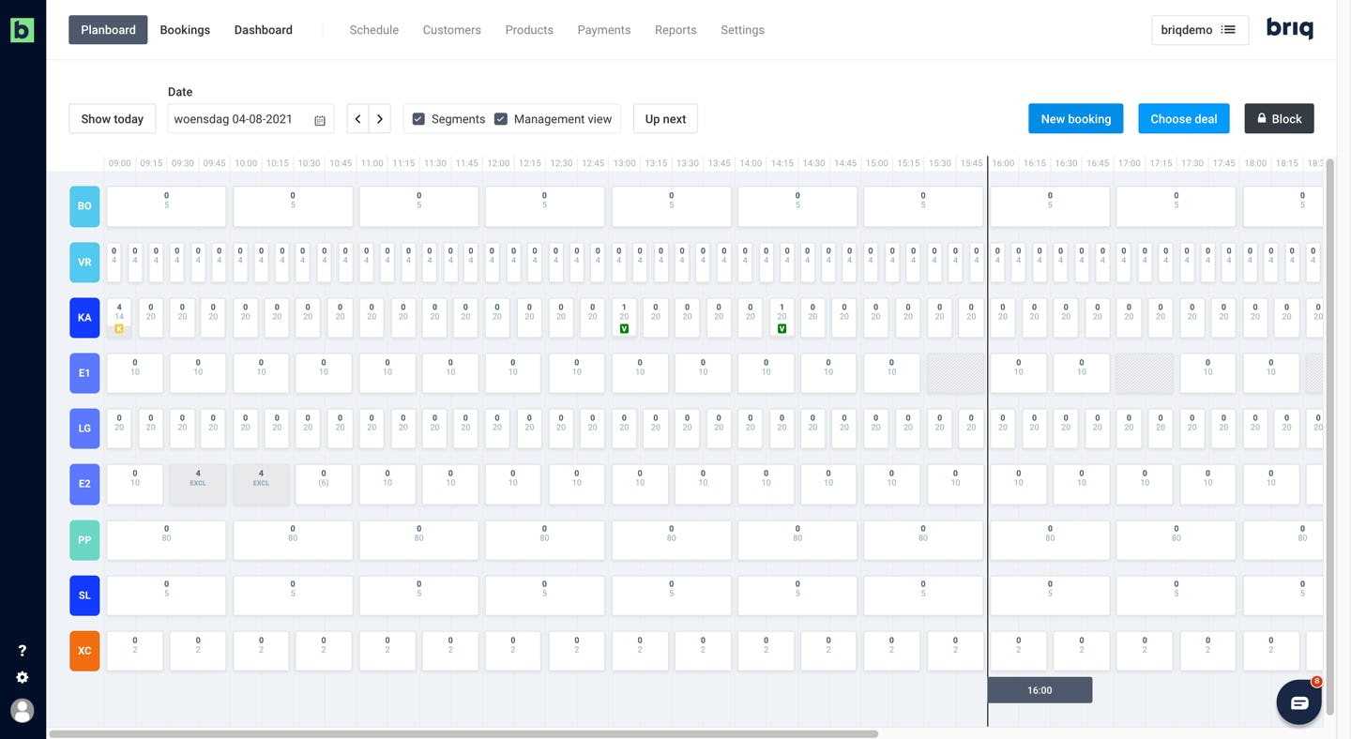Switch to the Bookings tab
This screenshot has height=739, width=1351.
click(184, 29)
